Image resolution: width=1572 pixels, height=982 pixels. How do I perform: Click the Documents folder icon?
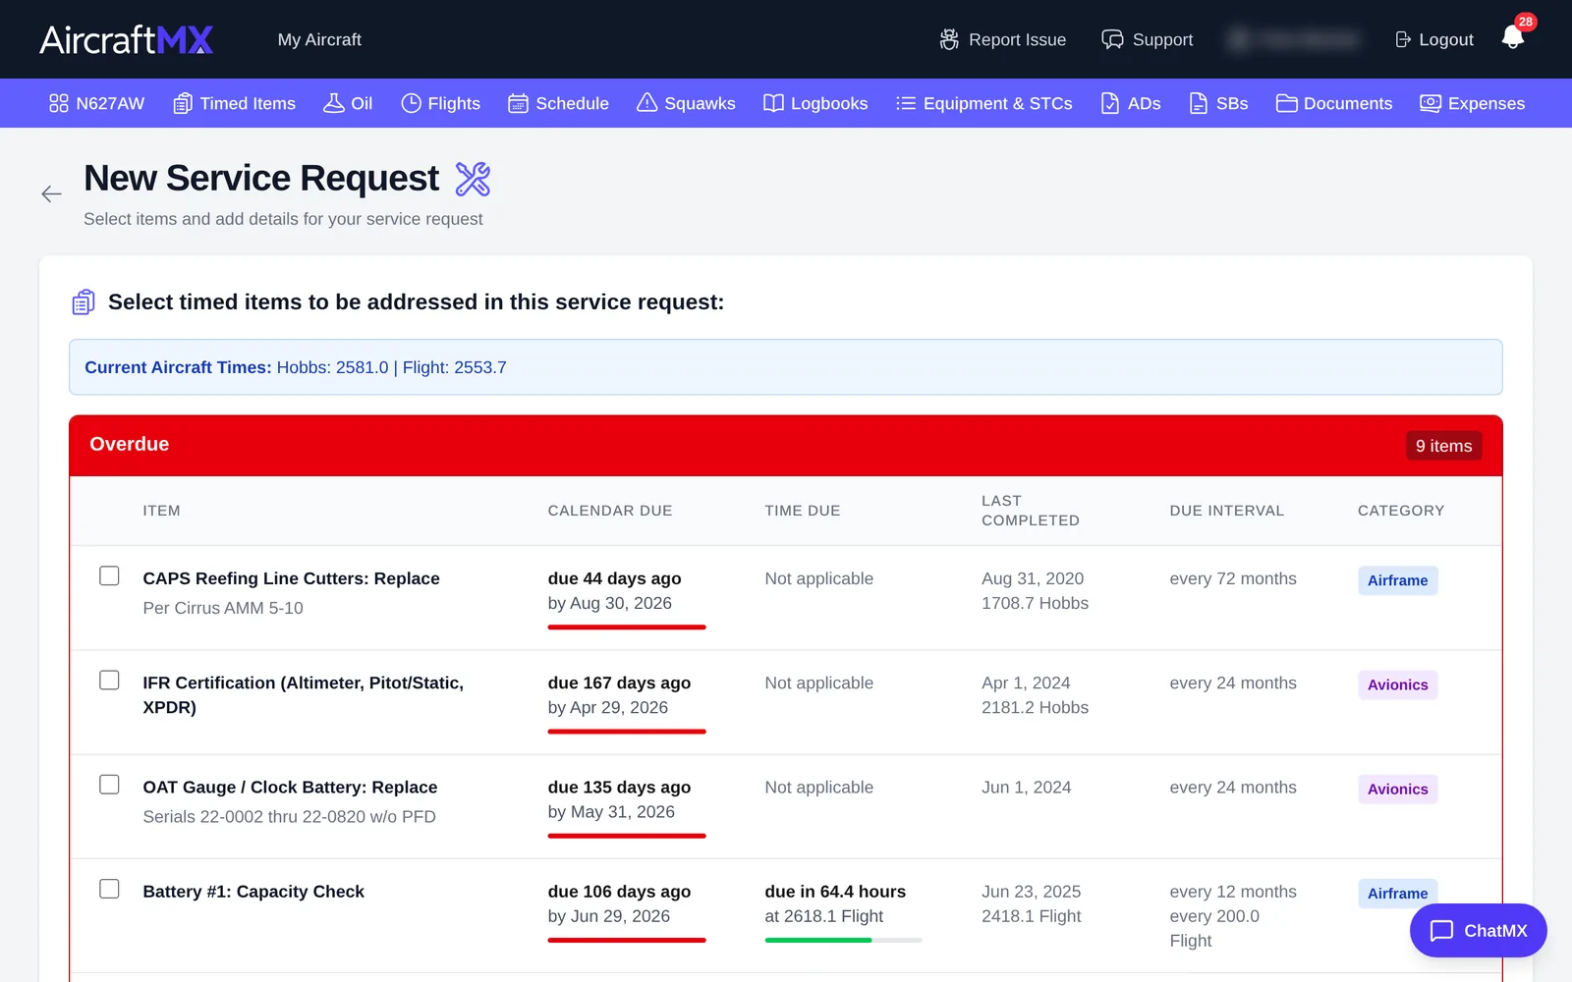click(x=1286, y=103)
